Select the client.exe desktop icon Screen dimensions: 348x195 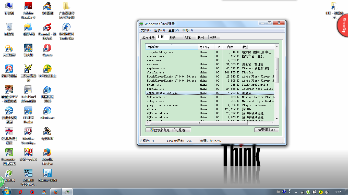tap(47, 113)
